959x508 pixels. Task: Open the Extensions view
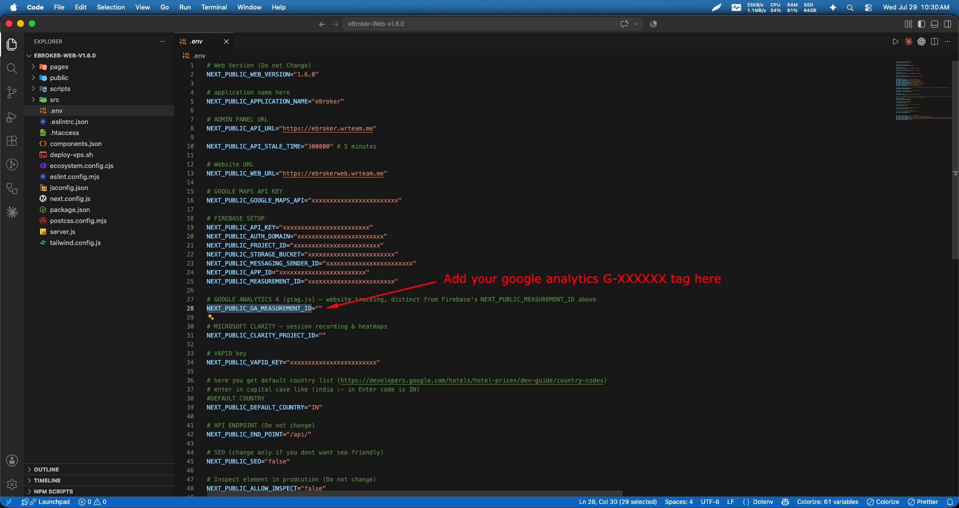point(12,140)
